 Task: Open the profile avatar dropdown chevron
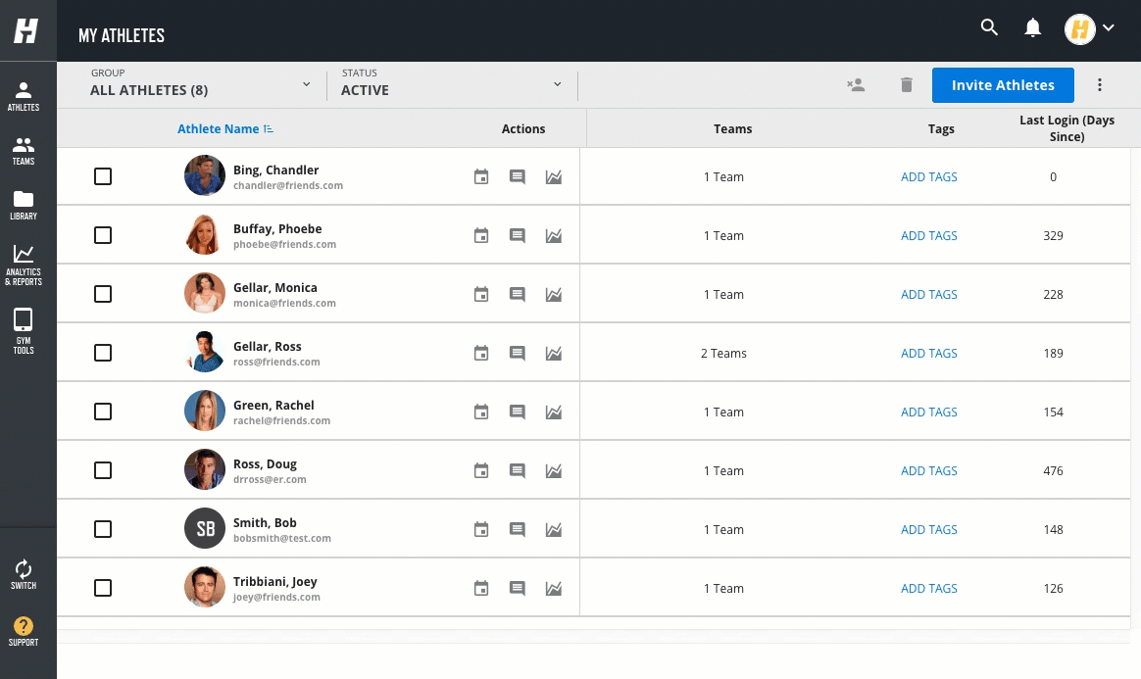coord(1109,27)
